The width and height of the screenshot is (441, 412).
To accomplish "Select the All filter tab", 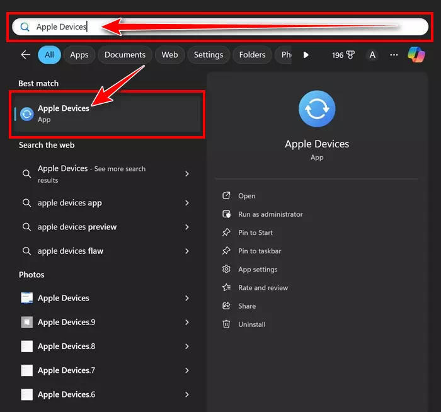I will 50,55.
